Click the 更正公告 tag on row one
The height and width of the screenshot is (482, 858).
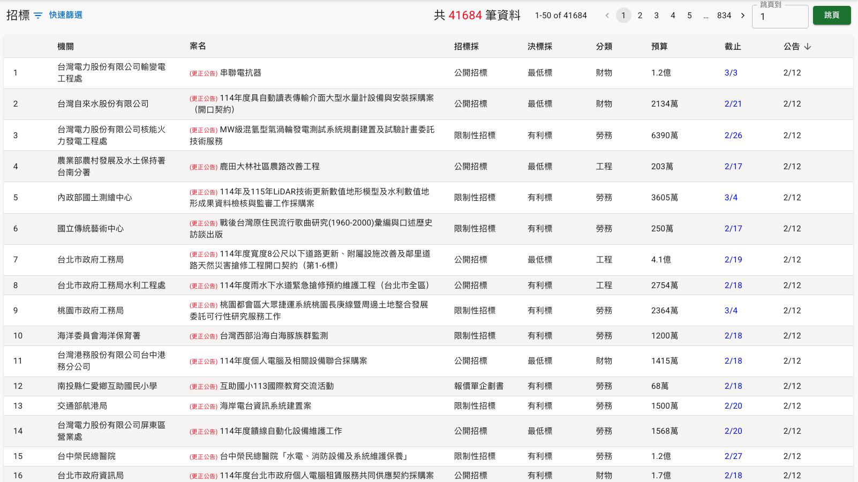(x=203, y=73)
